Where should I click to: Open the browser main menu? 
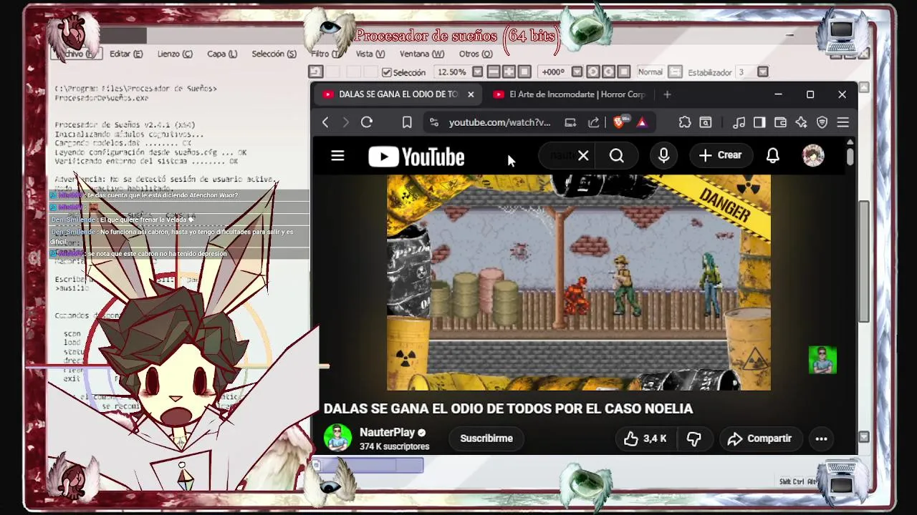coord(842,122)
